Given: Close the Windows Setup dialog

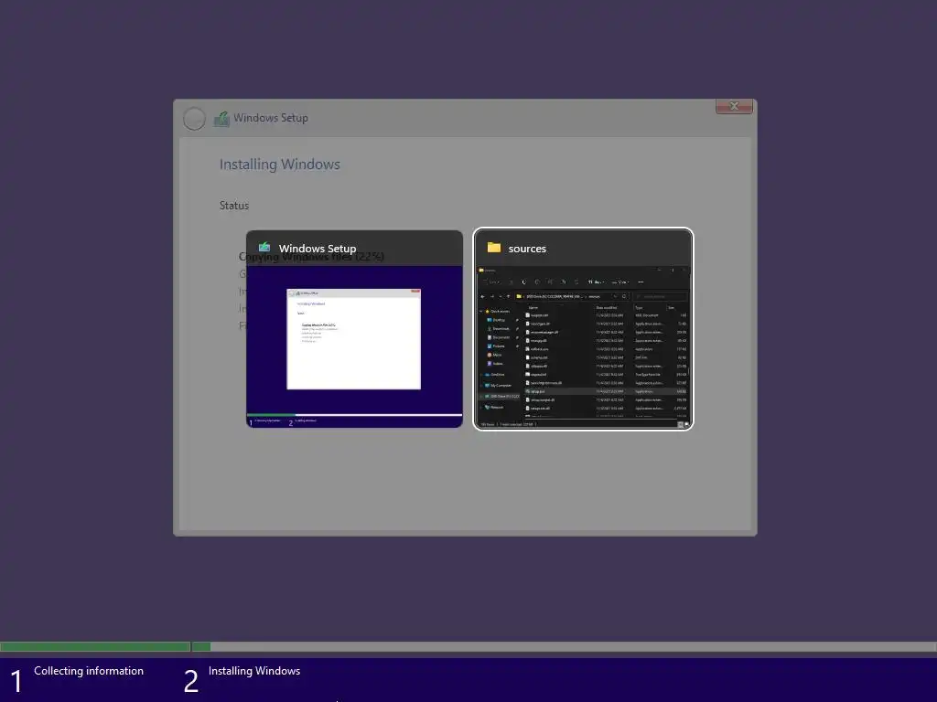Looking at the screenshot, I should coord(734,106).
